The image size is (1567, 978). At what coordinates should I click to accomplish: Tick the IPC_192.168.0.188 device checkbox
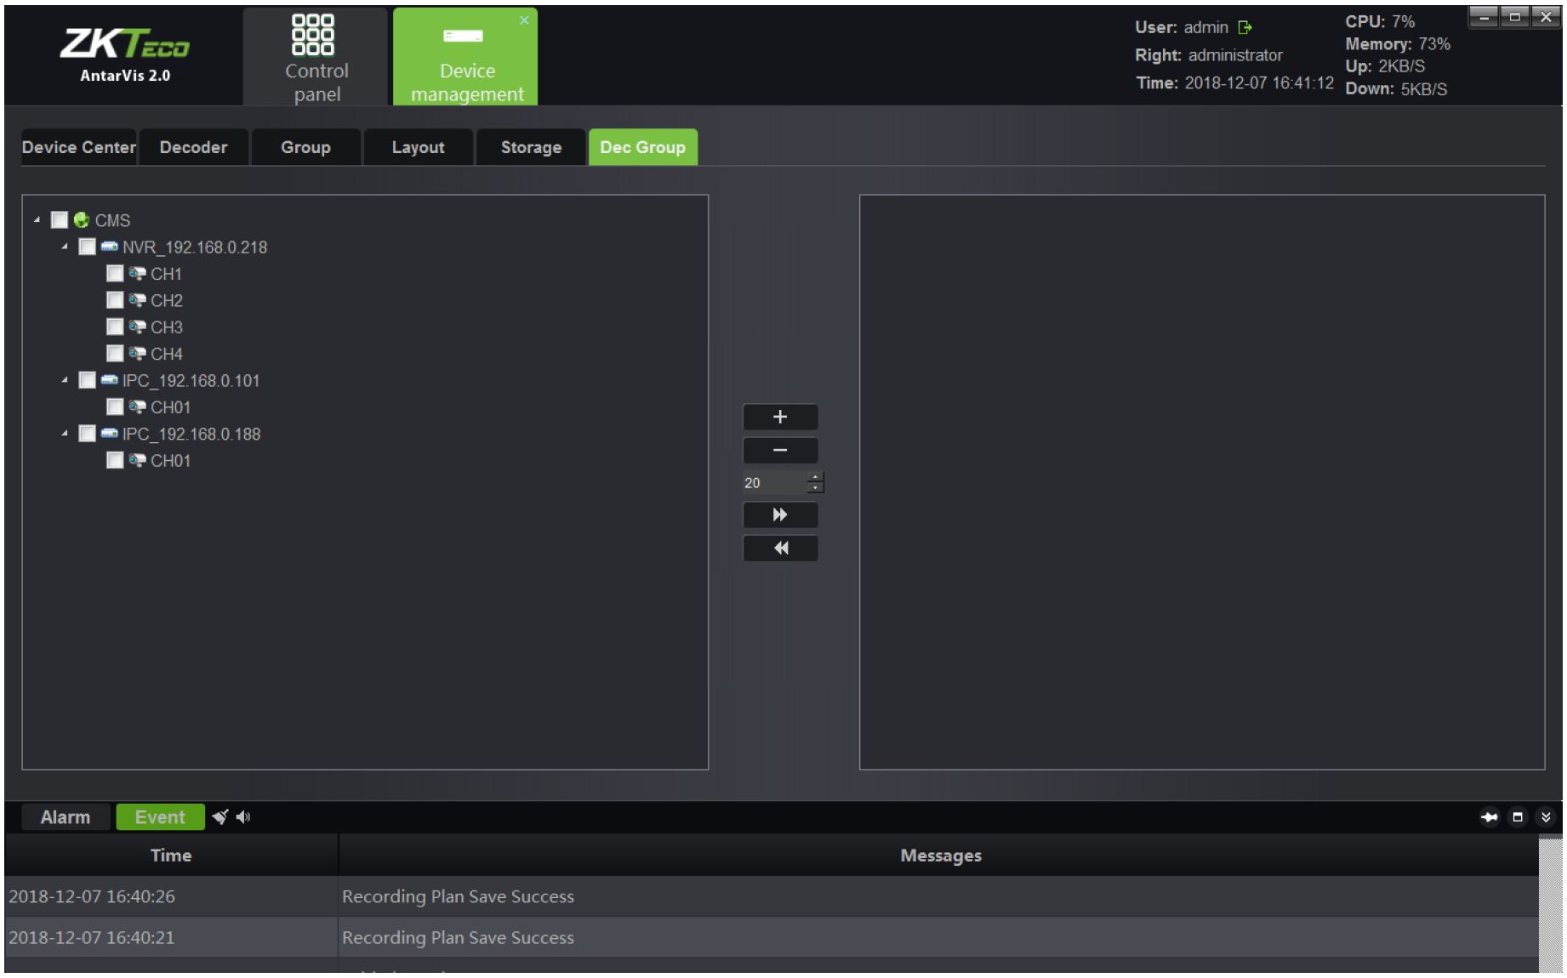point(87,434)
